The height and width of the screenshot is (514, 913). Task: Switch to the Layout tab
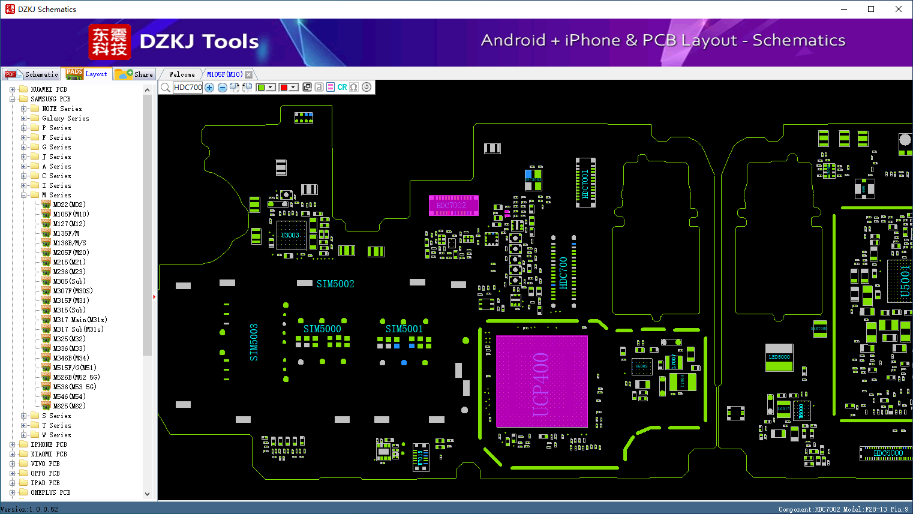(x=87, y=74)
